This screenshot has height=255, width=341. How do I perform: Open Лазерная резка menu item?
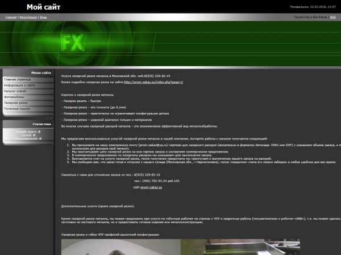pyautogui.click(x=15, y=103)
